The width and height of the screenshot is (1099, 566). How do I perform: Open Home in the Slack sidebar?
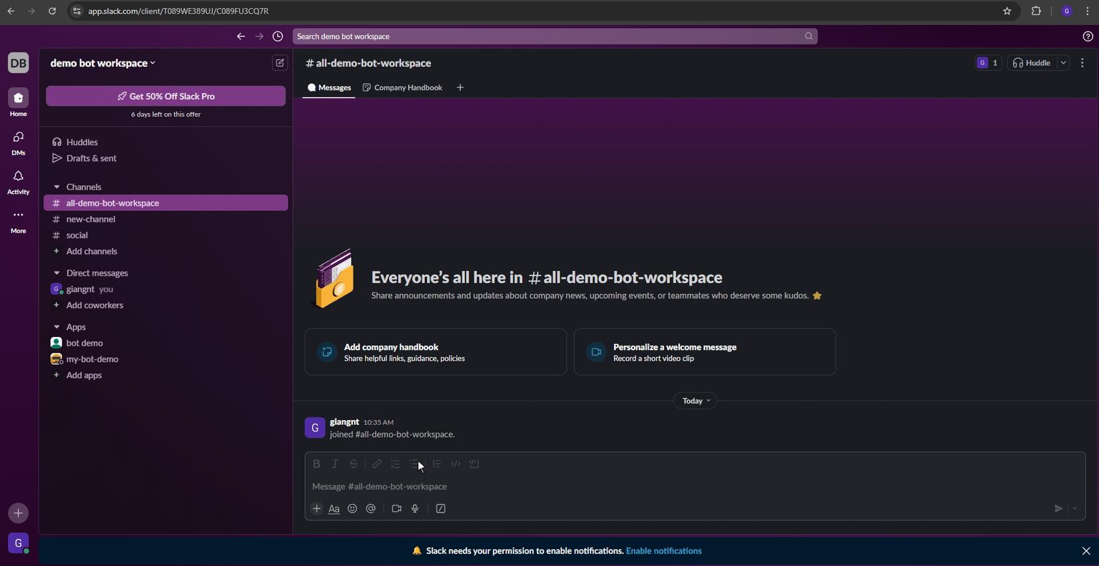(x=18, y=103)
